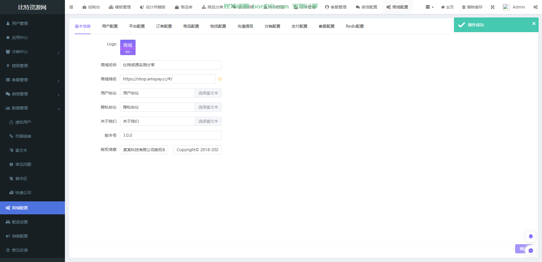Switch to the 分销配置 tab
The width and height of the screenshot is (542, 262).
[x=272, y=26]
